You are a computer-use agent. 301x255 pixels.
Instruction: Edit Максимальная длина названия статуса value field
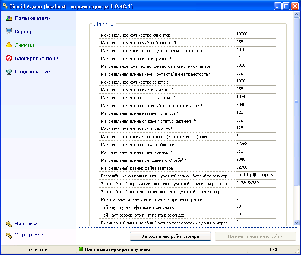click(256, 113)
